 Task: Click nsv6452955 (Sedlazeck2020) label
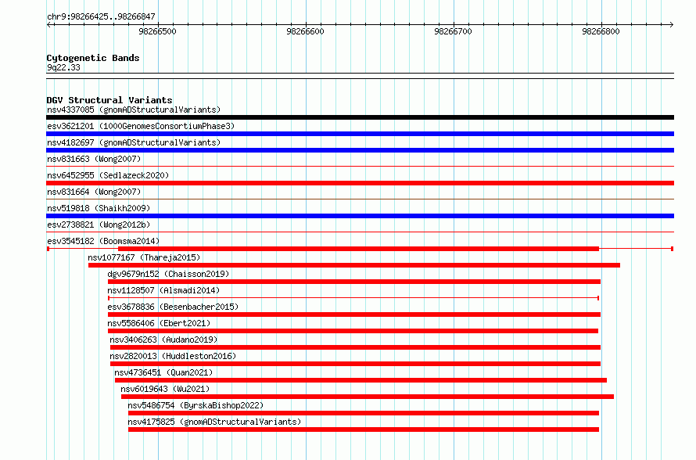pos(108,175)
